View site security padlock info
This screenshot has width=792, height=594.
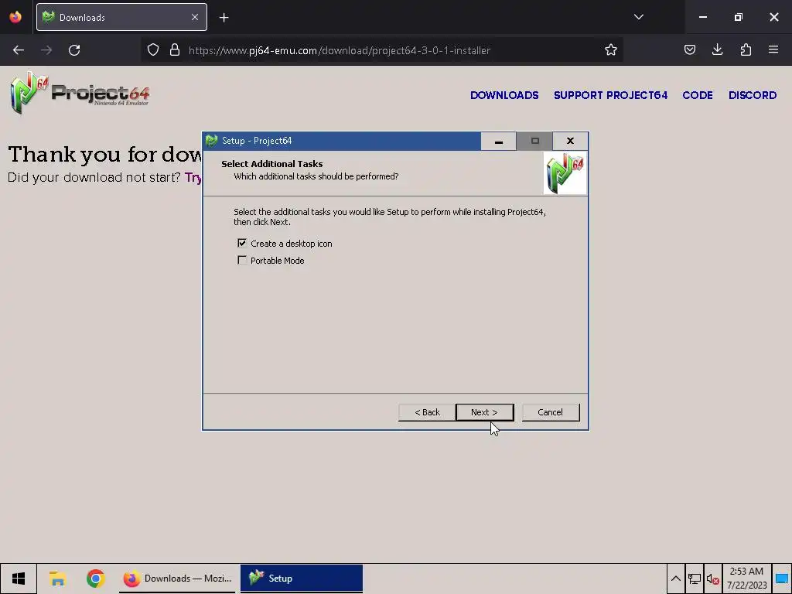tap(175, 50)
